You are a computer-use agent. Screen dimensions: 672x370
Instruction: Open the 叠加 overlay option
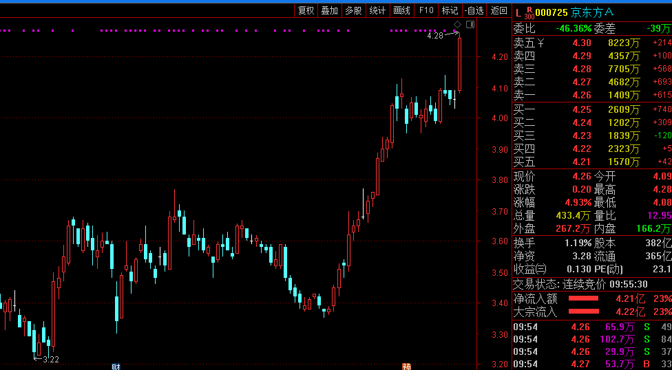tap(330, 10)
